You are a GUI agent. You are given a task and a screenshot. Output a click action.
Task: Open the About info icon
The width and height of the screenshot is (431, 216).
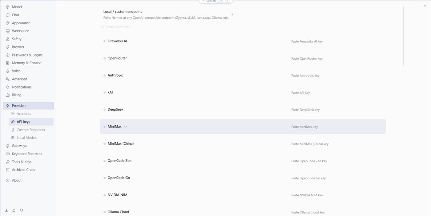[8, 180]
